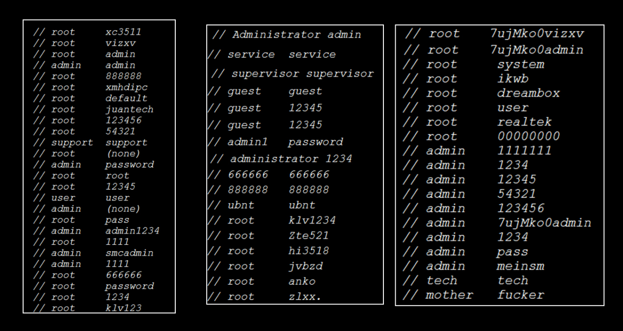Click the Zte521 password text
Image resolution: width=623 pixels, height=331 pixels.
[x=309, y=235]
